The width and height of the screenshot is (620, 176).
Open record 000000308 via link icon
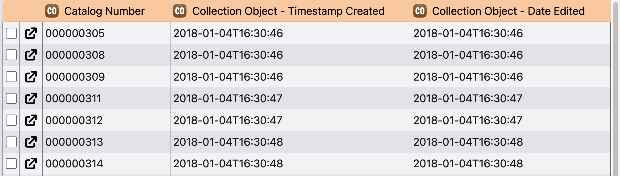pos(31,55)
